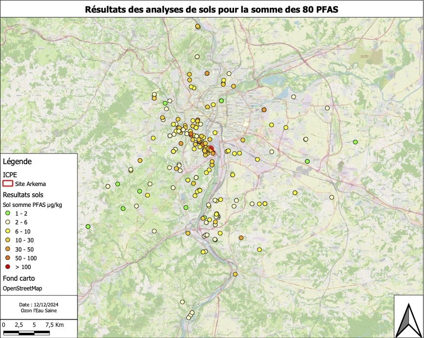This screenshot has height=338, width=424.
Task: Click the Resultats sols legend heading
Action: coord(23,194)
